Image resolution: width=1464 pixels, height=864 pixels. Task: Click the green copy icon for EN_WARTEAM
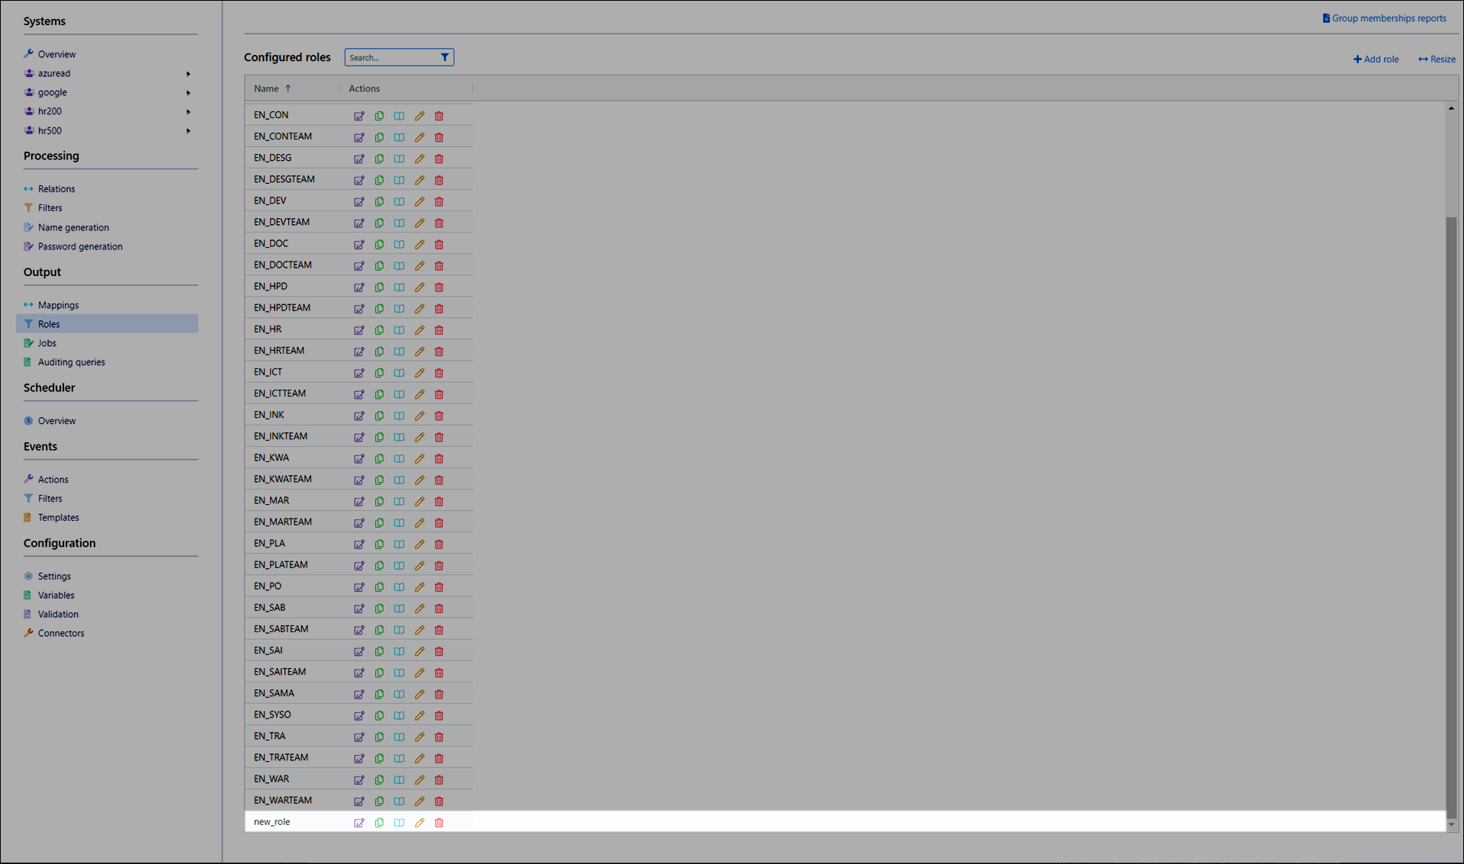pos(379,801)
